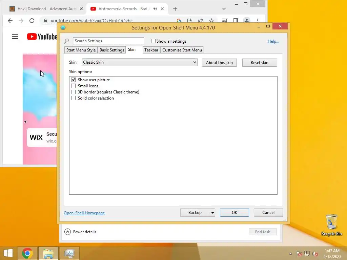Screen dimensions: 347x260
Task: Click Reset skin button
Action: [x=260, y=63]
